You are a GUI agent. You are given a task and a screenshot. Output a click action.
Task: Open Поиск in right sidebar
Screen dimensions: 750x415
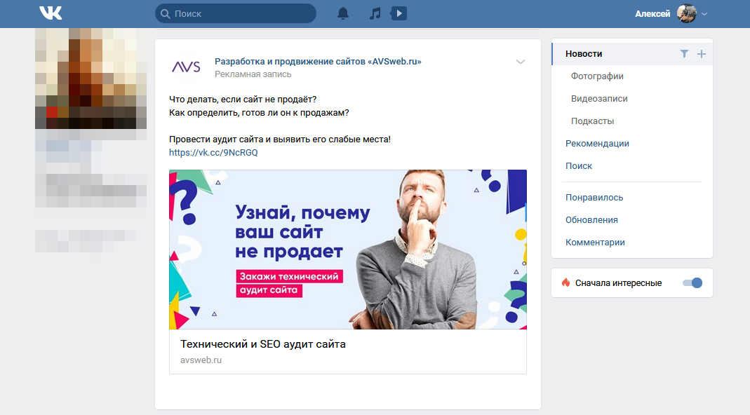click(578, 166)
